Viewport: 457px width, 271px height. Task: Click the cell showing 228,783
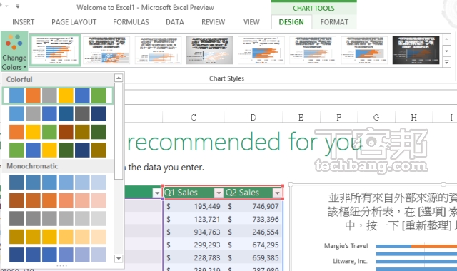194,257
